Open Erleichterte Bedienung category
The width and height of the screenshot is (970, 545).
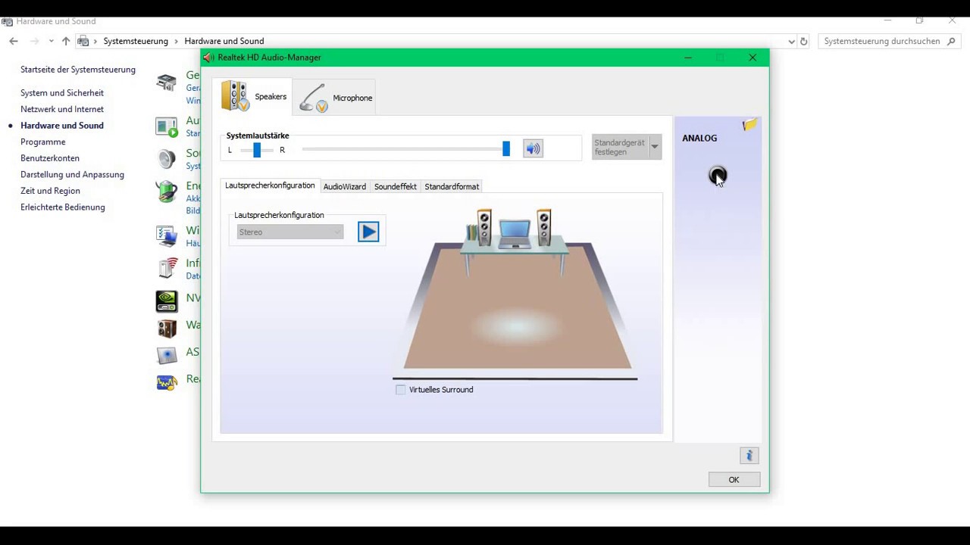coord(63,207)
